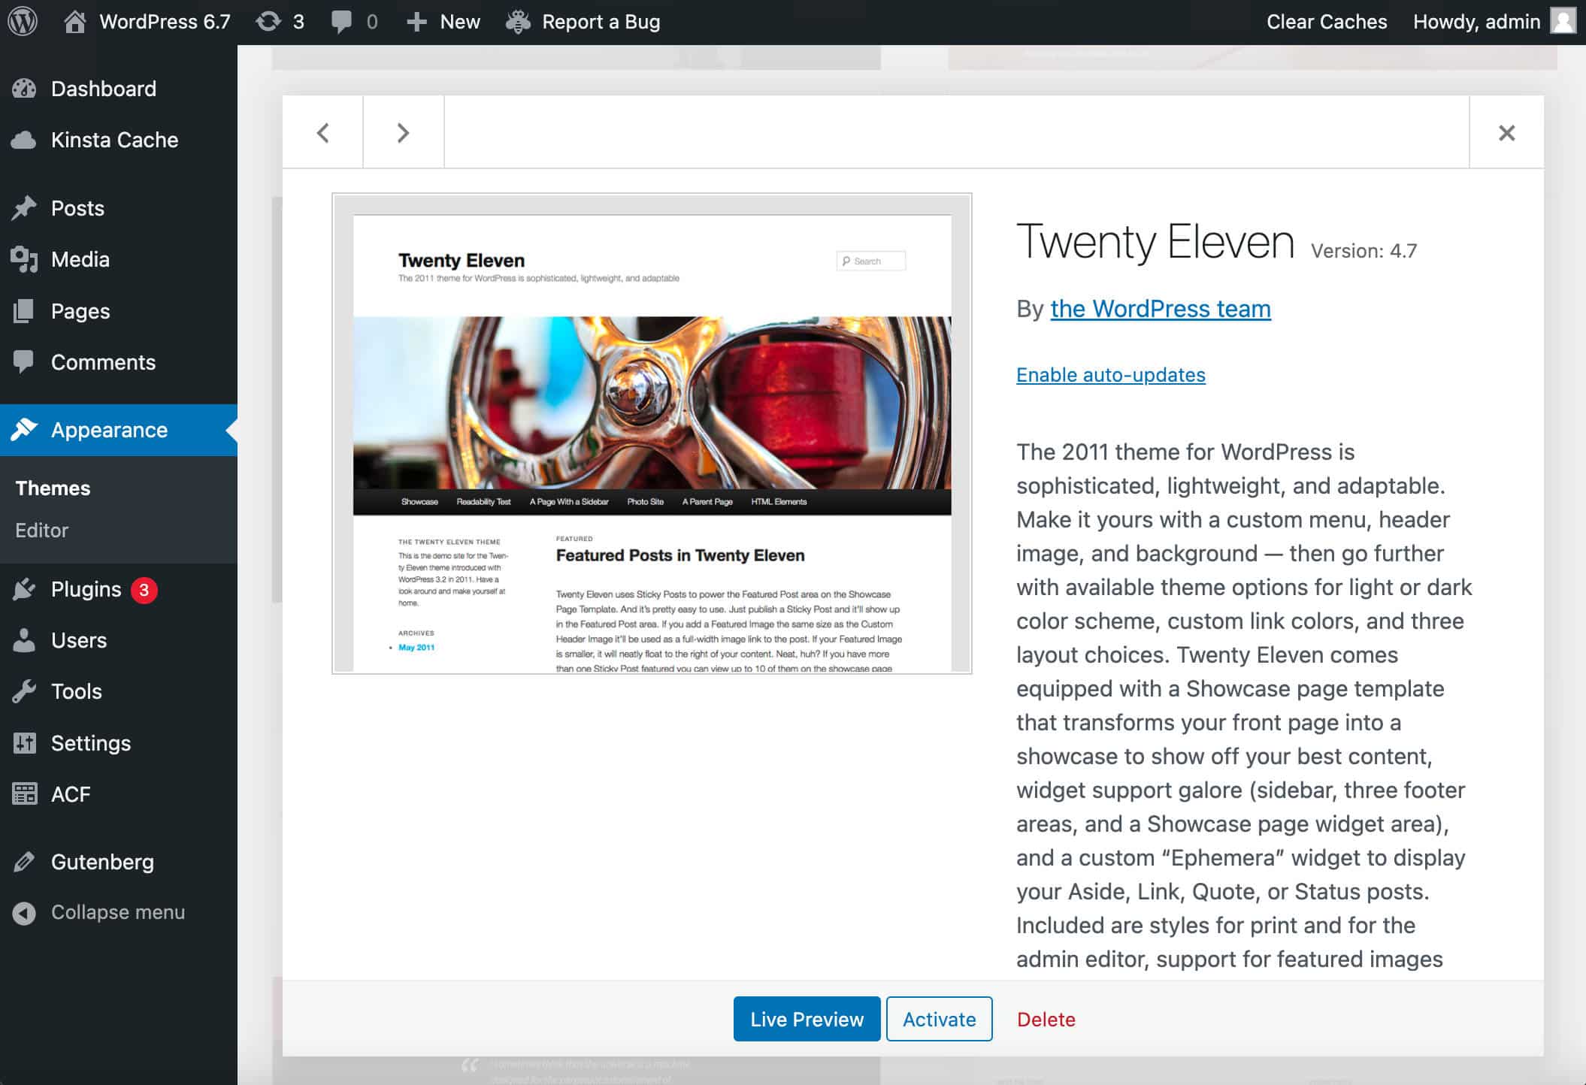Activate the Twenty Eleven theme
Viewport: 1586px width, 1085px height.
coord(940,1019)
